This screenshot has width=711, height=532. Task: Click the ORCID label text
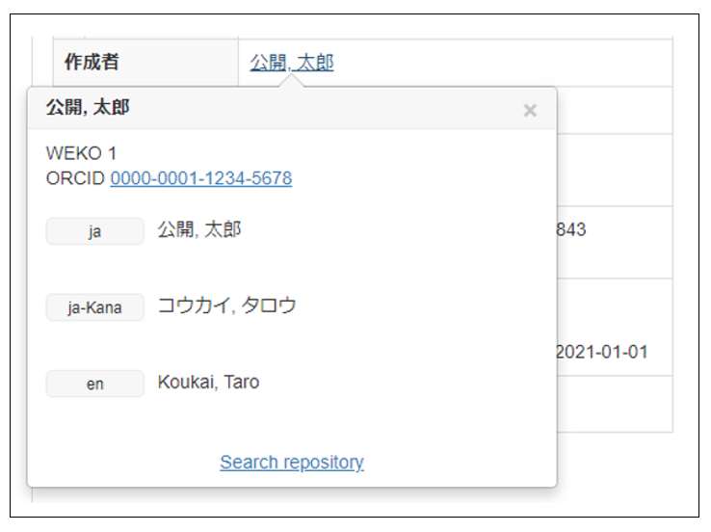pyautogui.click(x=75, y=178)
